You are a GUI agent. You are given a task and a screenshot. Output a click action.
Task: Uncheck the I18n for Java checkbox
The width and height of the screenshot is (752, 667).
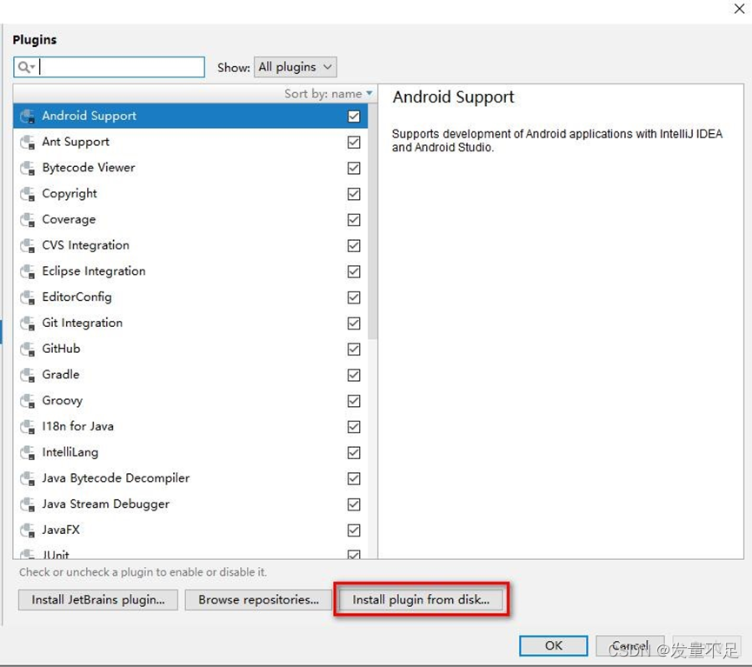(x=354, y=427)
